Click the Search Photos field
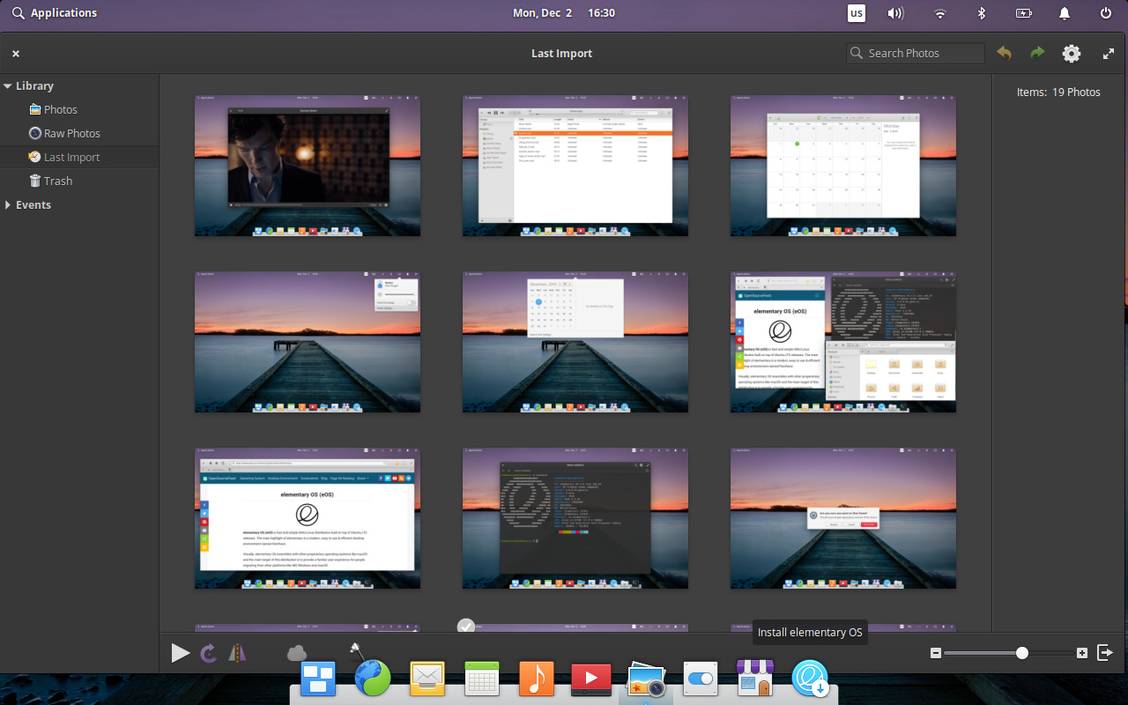The width and height of the screenshot is (1128, 705). click(x=915, y=53)
